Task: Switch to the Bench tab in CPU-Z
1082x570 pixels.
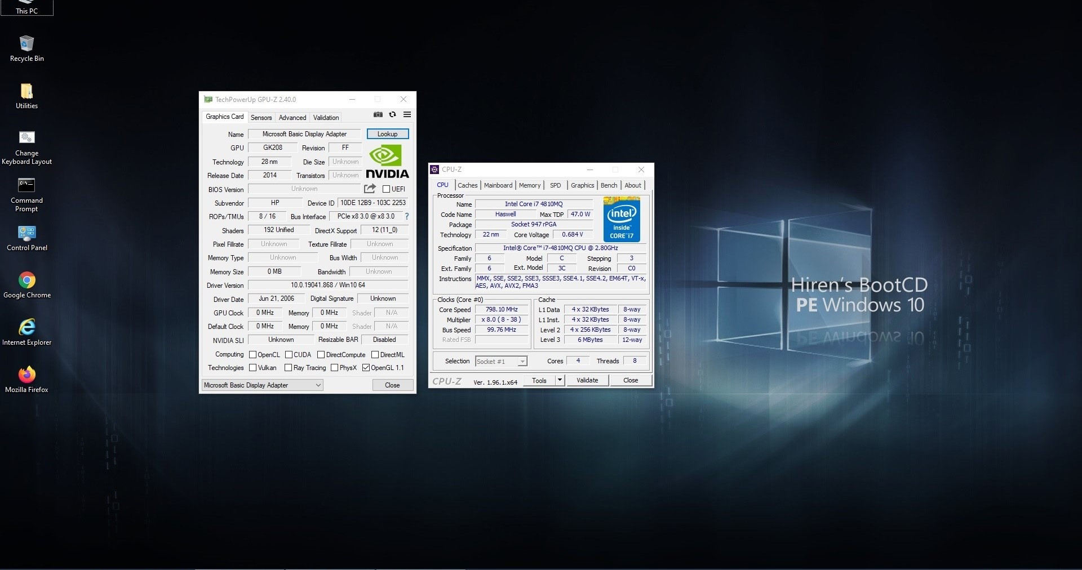Action: (609, 185)
